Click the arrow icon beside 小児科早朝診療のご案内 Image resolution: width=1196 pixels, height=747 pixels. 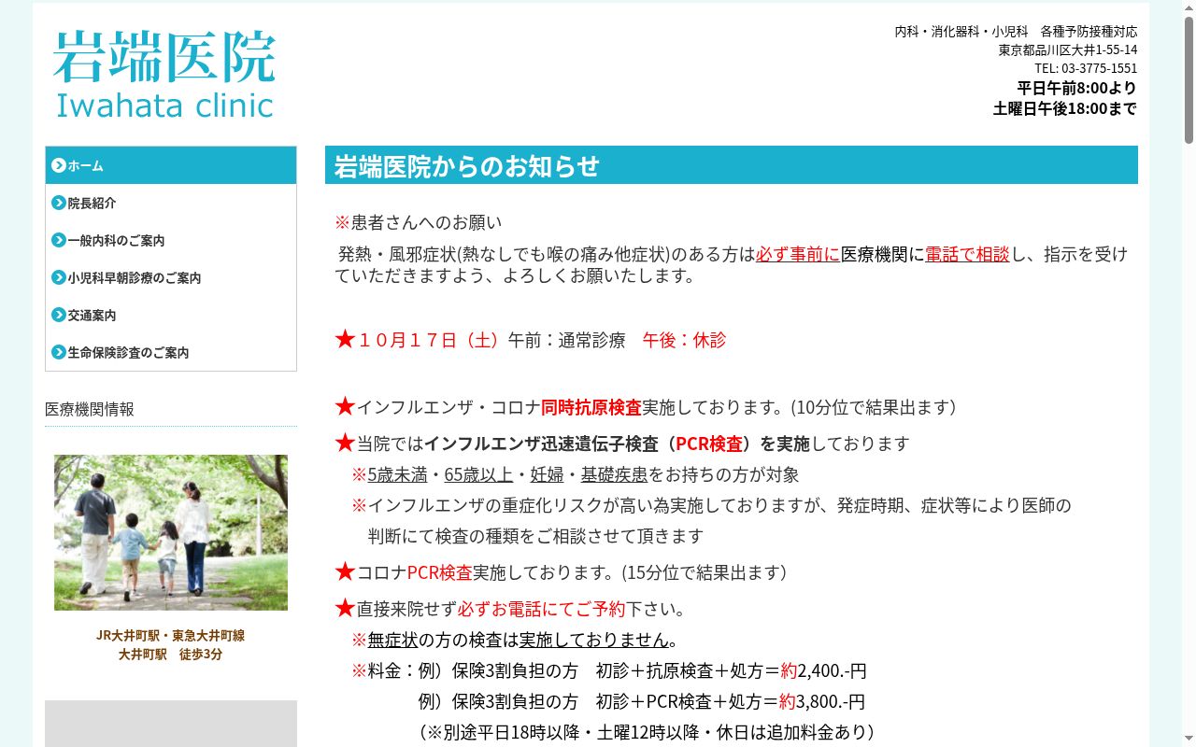(x=59, y=277)
